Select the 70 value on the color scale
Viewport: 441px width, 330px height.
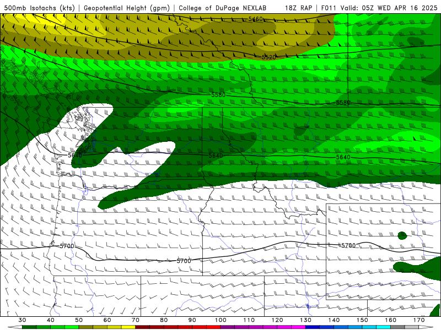136,320
